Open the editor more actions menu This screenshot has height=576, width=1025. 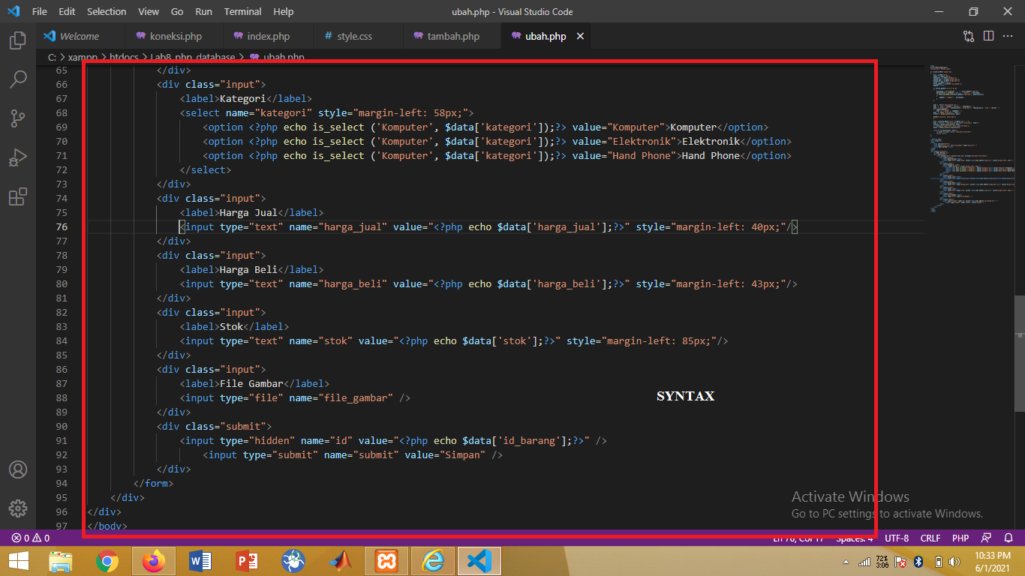pyautogui.click(x=1008, y=35)
